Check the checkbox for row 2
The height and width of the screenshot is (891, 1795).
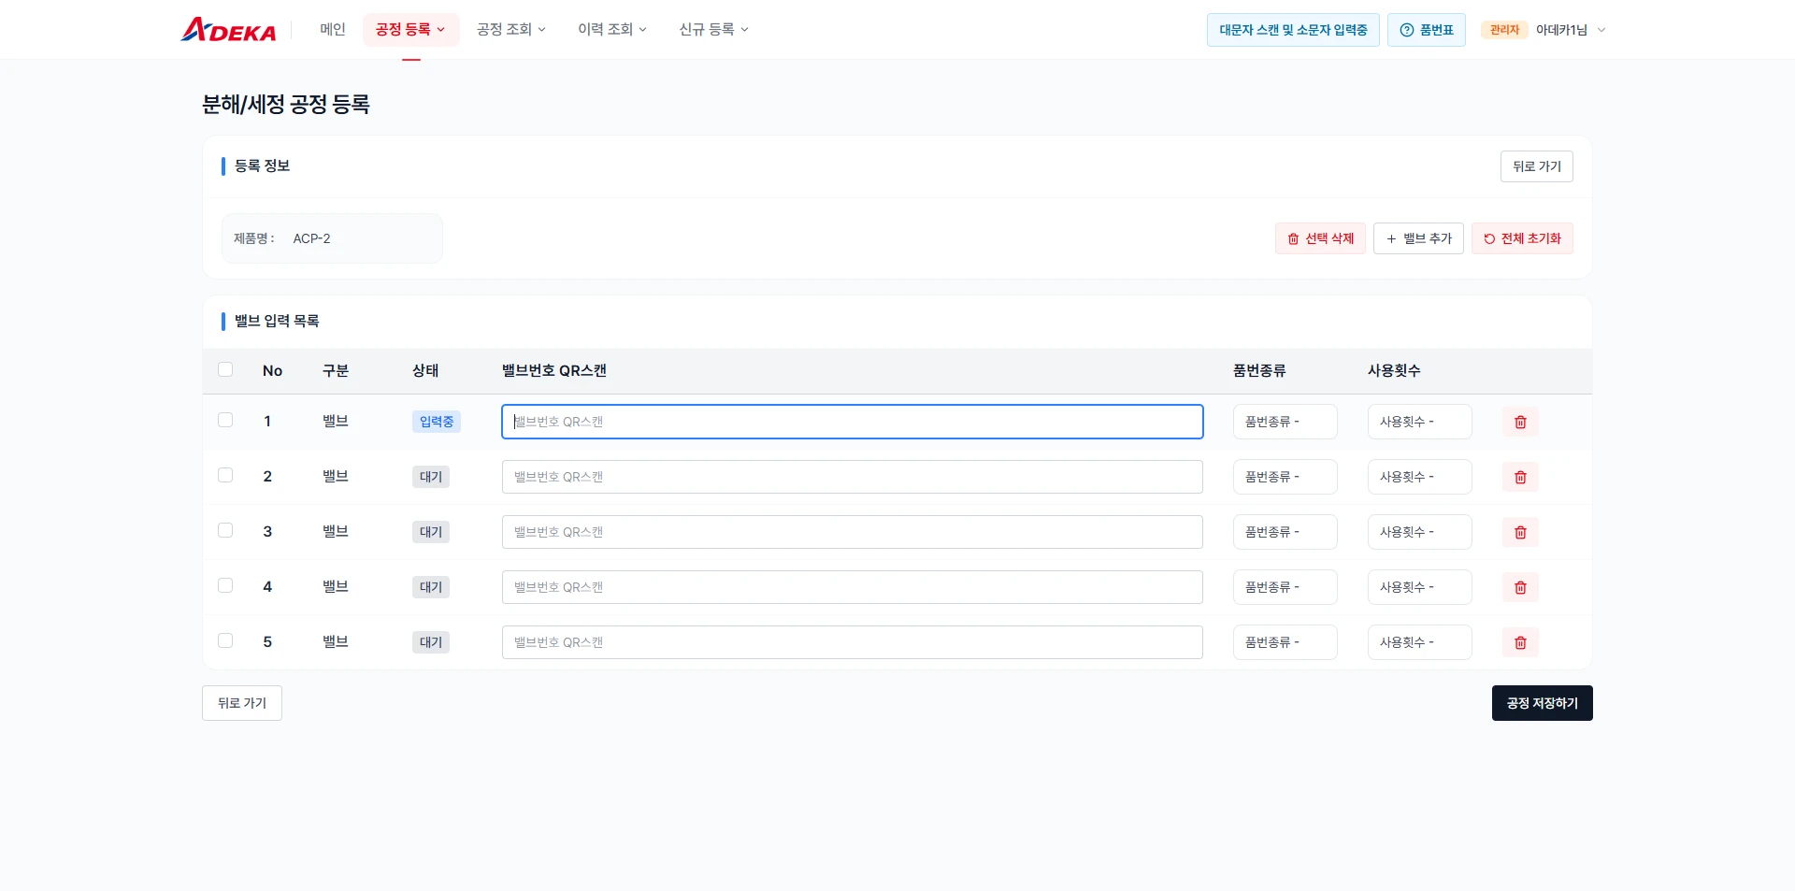(x=225, y=475)
